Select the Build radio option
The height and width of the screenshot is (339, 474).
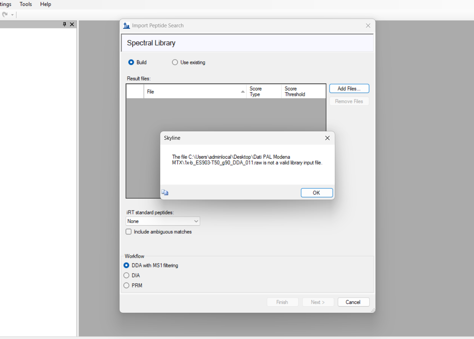pyautogui.click(x=131, y=62)
